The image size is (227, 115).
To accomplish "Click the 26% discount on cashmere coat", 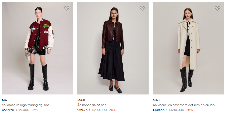I will click(189, 110).
